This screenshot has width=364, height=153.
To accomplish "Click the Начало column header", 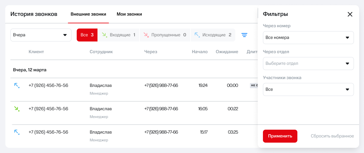I will (200, 52).
